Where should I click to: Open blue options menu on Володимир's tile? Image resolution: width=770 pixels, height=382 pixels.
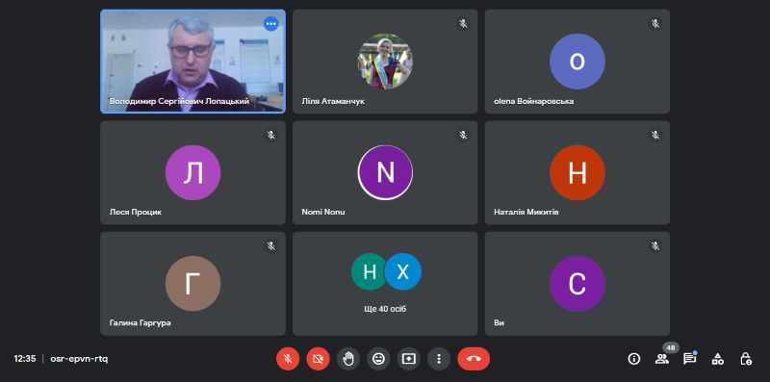pos(271,23)
